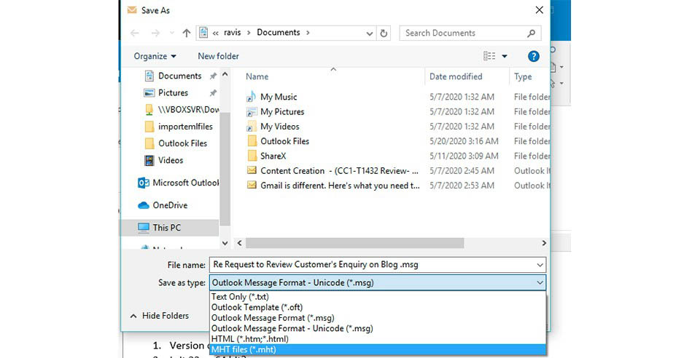The image size is (700, 358).
Task: Sort files by Date modified column
Action: 456,76
